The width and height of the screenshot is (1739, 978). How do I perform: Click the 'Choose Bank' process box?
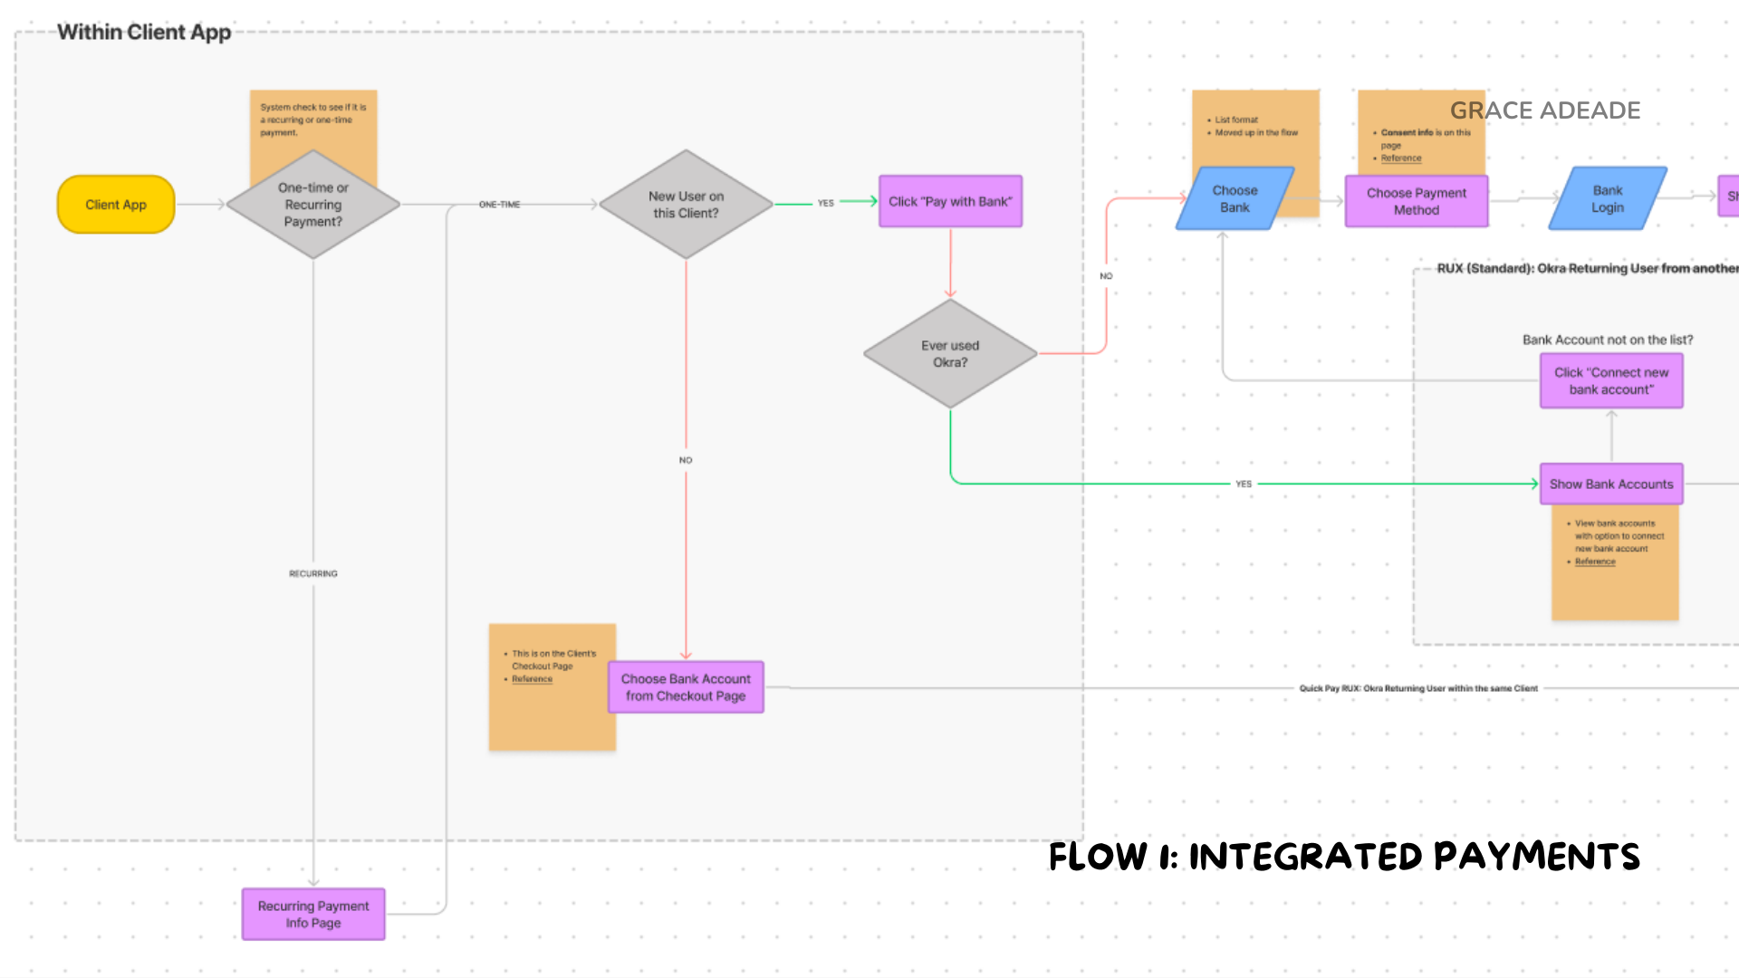coord(1234,199)
